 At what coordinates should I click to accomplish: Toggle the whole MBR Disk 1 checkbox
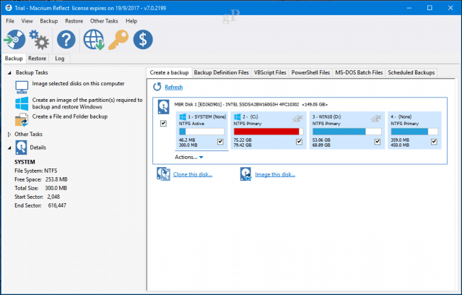(164, 124)
